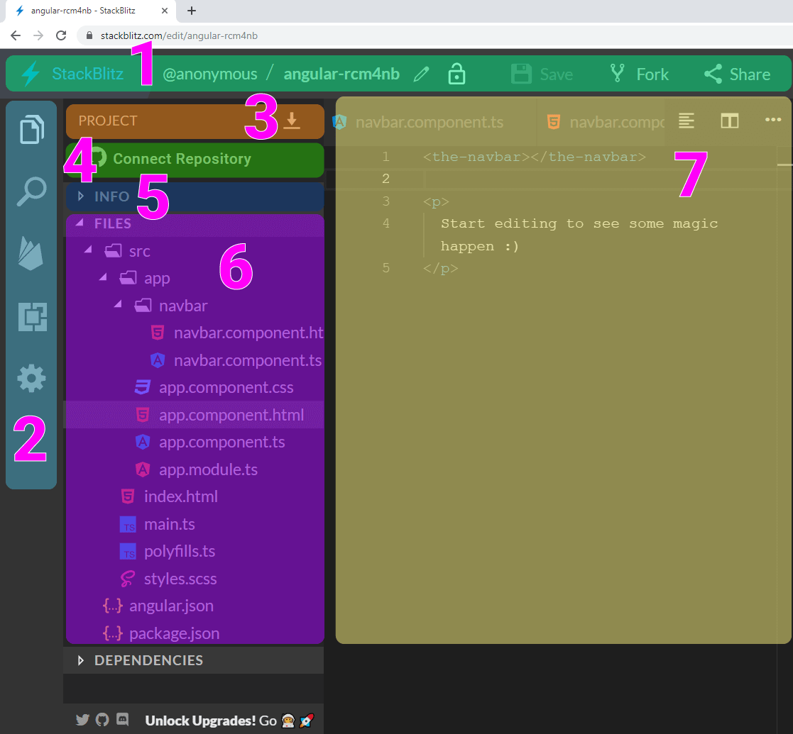Open the Explorer files icon in sidebar
The height and width of the screenshot is (734, 793).
(32, 129)
